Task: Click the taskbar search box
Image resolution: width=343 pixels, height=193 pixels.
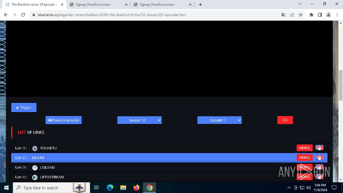Action: 51,188
